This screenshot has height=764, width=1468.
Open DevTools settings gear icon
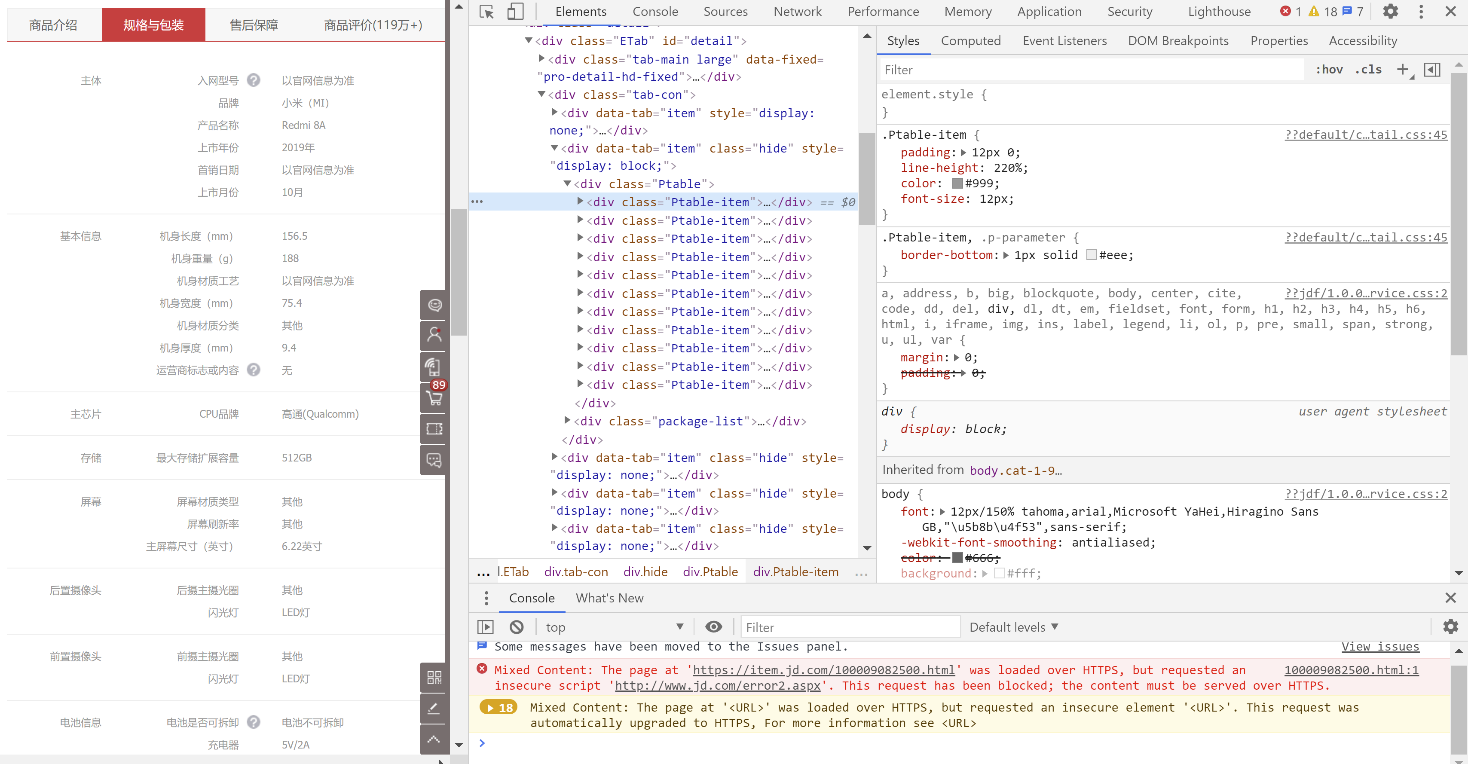point(1391,12)
